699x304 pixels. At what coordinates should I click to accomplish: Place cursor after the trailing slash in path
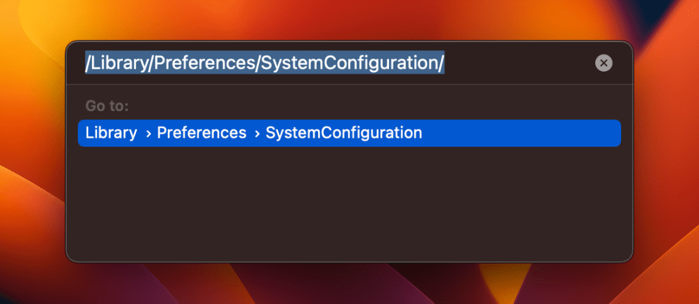coord(446,63)
